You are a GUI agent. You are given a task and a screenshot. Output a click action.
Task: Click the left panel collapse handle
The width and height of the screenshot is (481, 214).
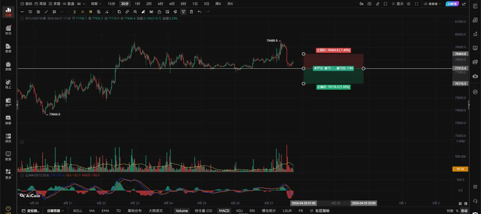[17, 105]
